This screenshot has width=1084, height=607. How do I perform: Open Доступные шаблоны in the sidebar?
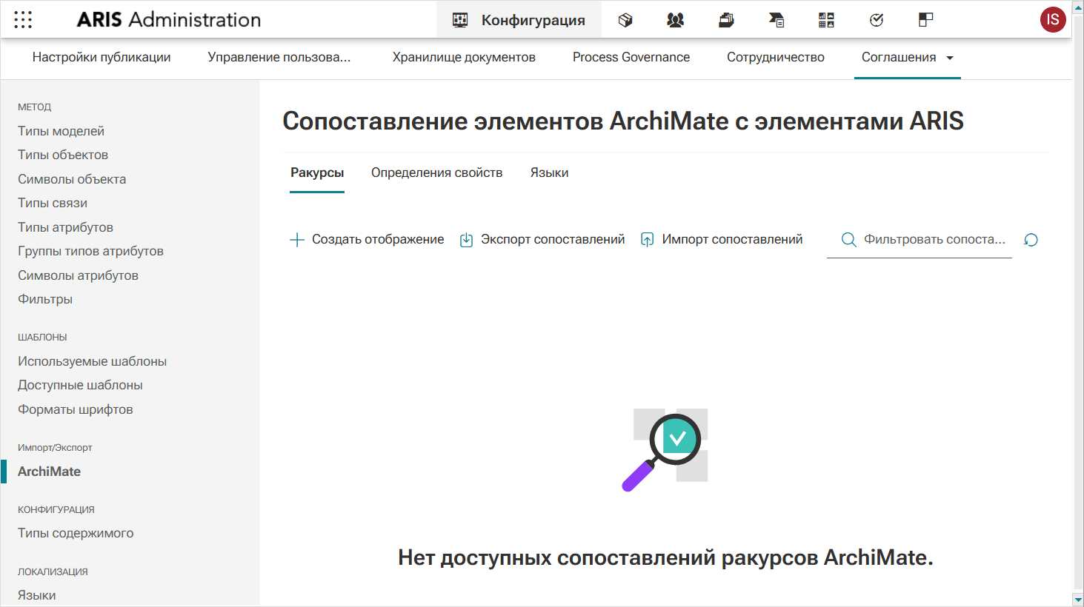tap(80, 385)
